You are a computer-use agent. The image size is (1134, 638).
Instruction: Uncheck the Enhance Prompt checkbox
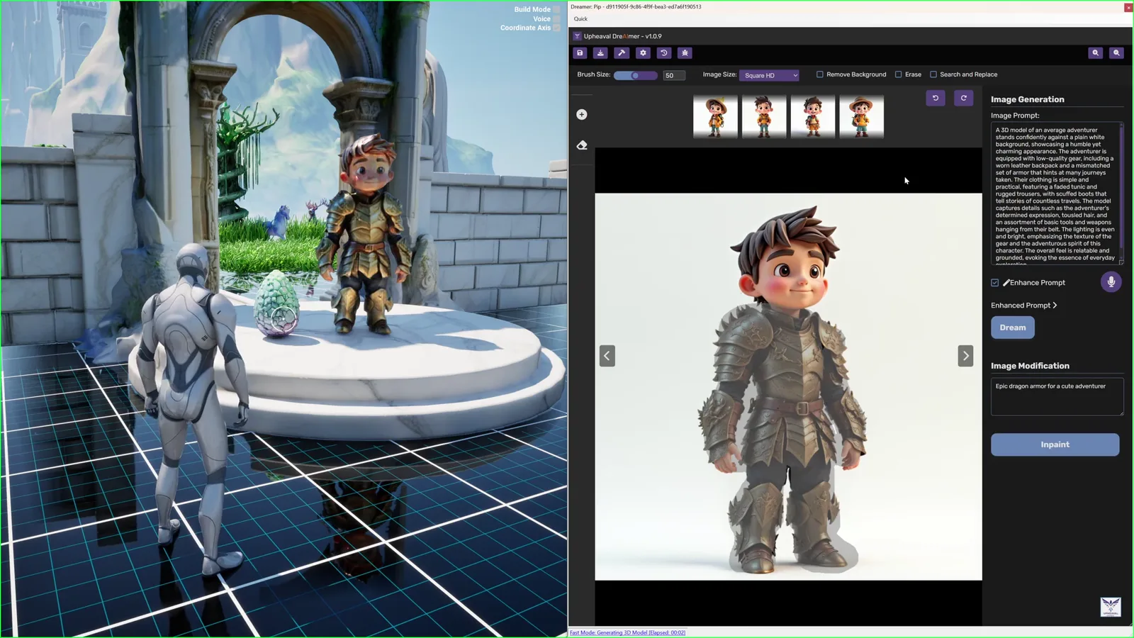pos(995,283)
